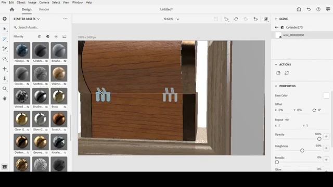Open the File menu

point(4,3)
